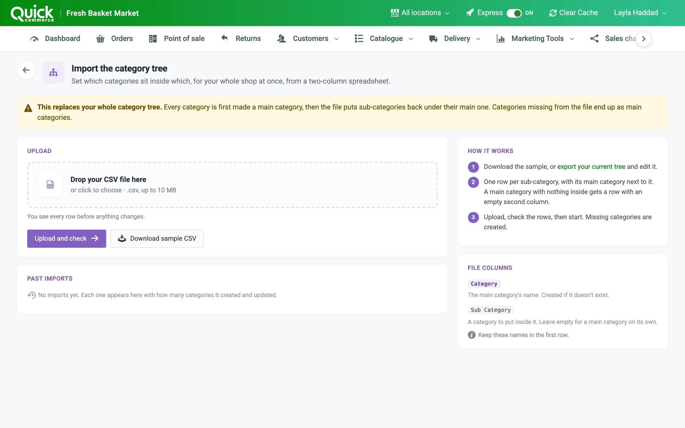Click the UPLOAD section title
685x428 pixels.
(x=39, y=151)
